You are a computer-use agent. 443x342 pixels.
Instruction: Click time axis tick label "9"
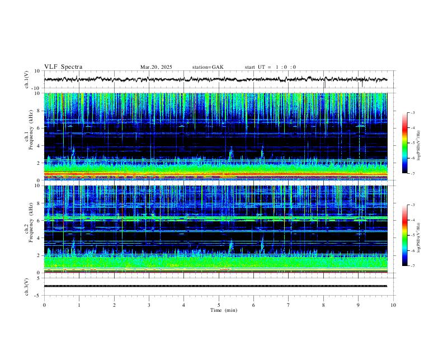tap(358, 305)
